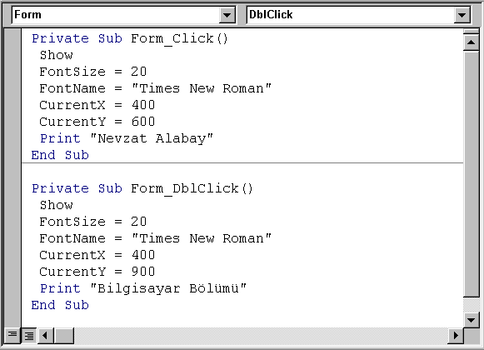The height and width of the screenshot is (350, 484).
Task: Click the horizontal scrollbar right arrow
Action: coord(456,336)
